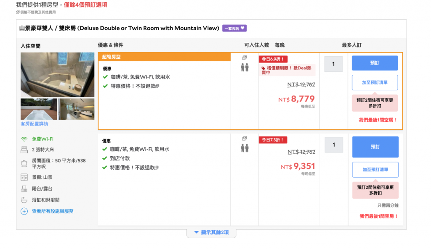Click the copy icon in second offer row

point(245,139)
